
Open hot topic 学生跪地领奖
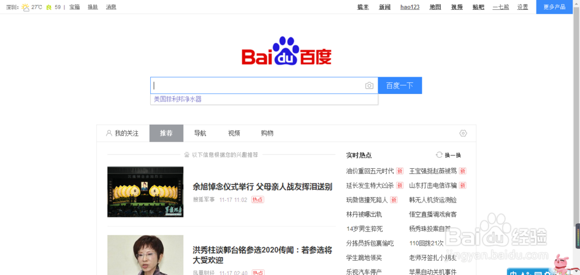(x=364, y=258)
